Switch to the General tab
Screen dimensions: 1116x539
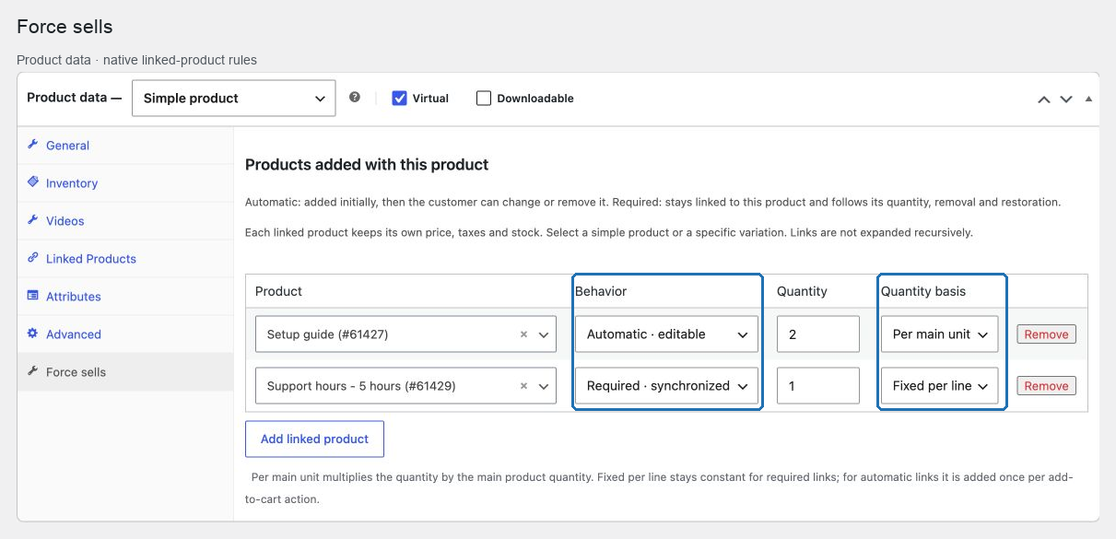click(x=125, y=146)
